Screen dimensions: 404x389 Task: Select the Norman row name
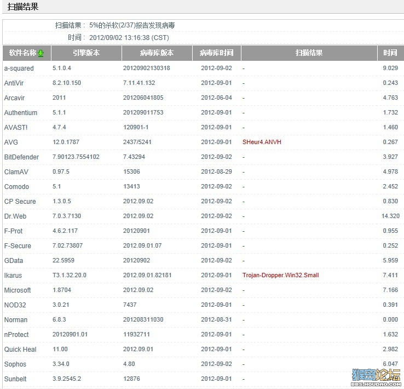[x=16, y=320]
